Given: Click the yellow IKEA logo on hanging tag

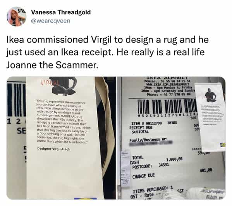Looking at the screenshot, I should point(223,145).
